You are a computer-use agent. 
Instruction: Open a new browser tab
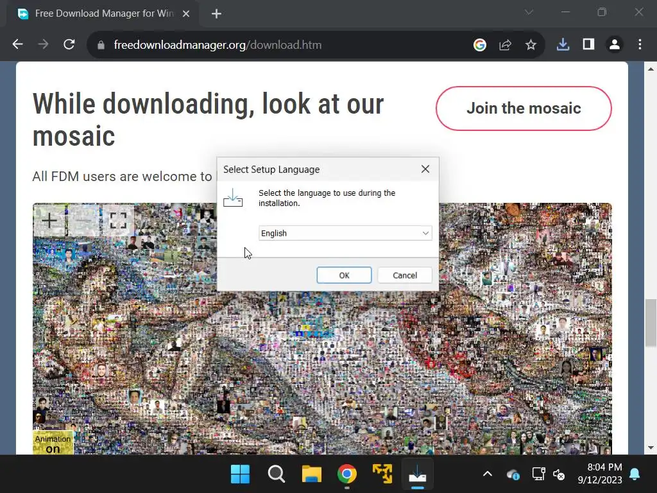216,14
